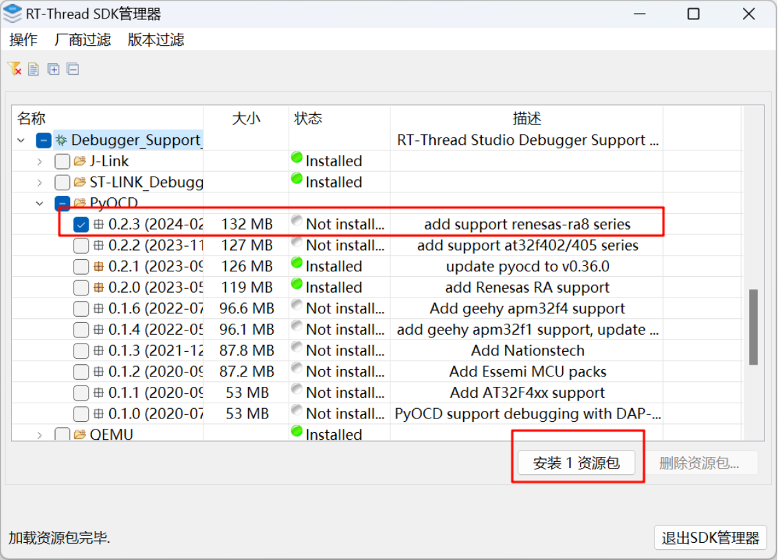Click the document page toolbar icon
Screen dimensions: 778x560
tap(33, 69)
